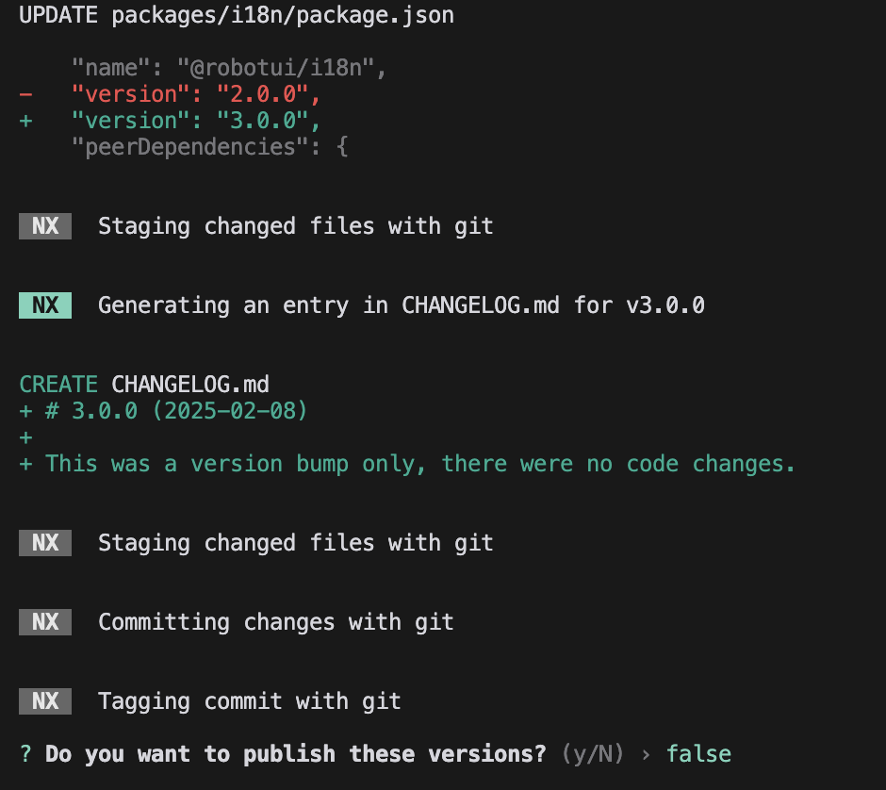Click the false answer value in publish prompt

pos(699,754)
